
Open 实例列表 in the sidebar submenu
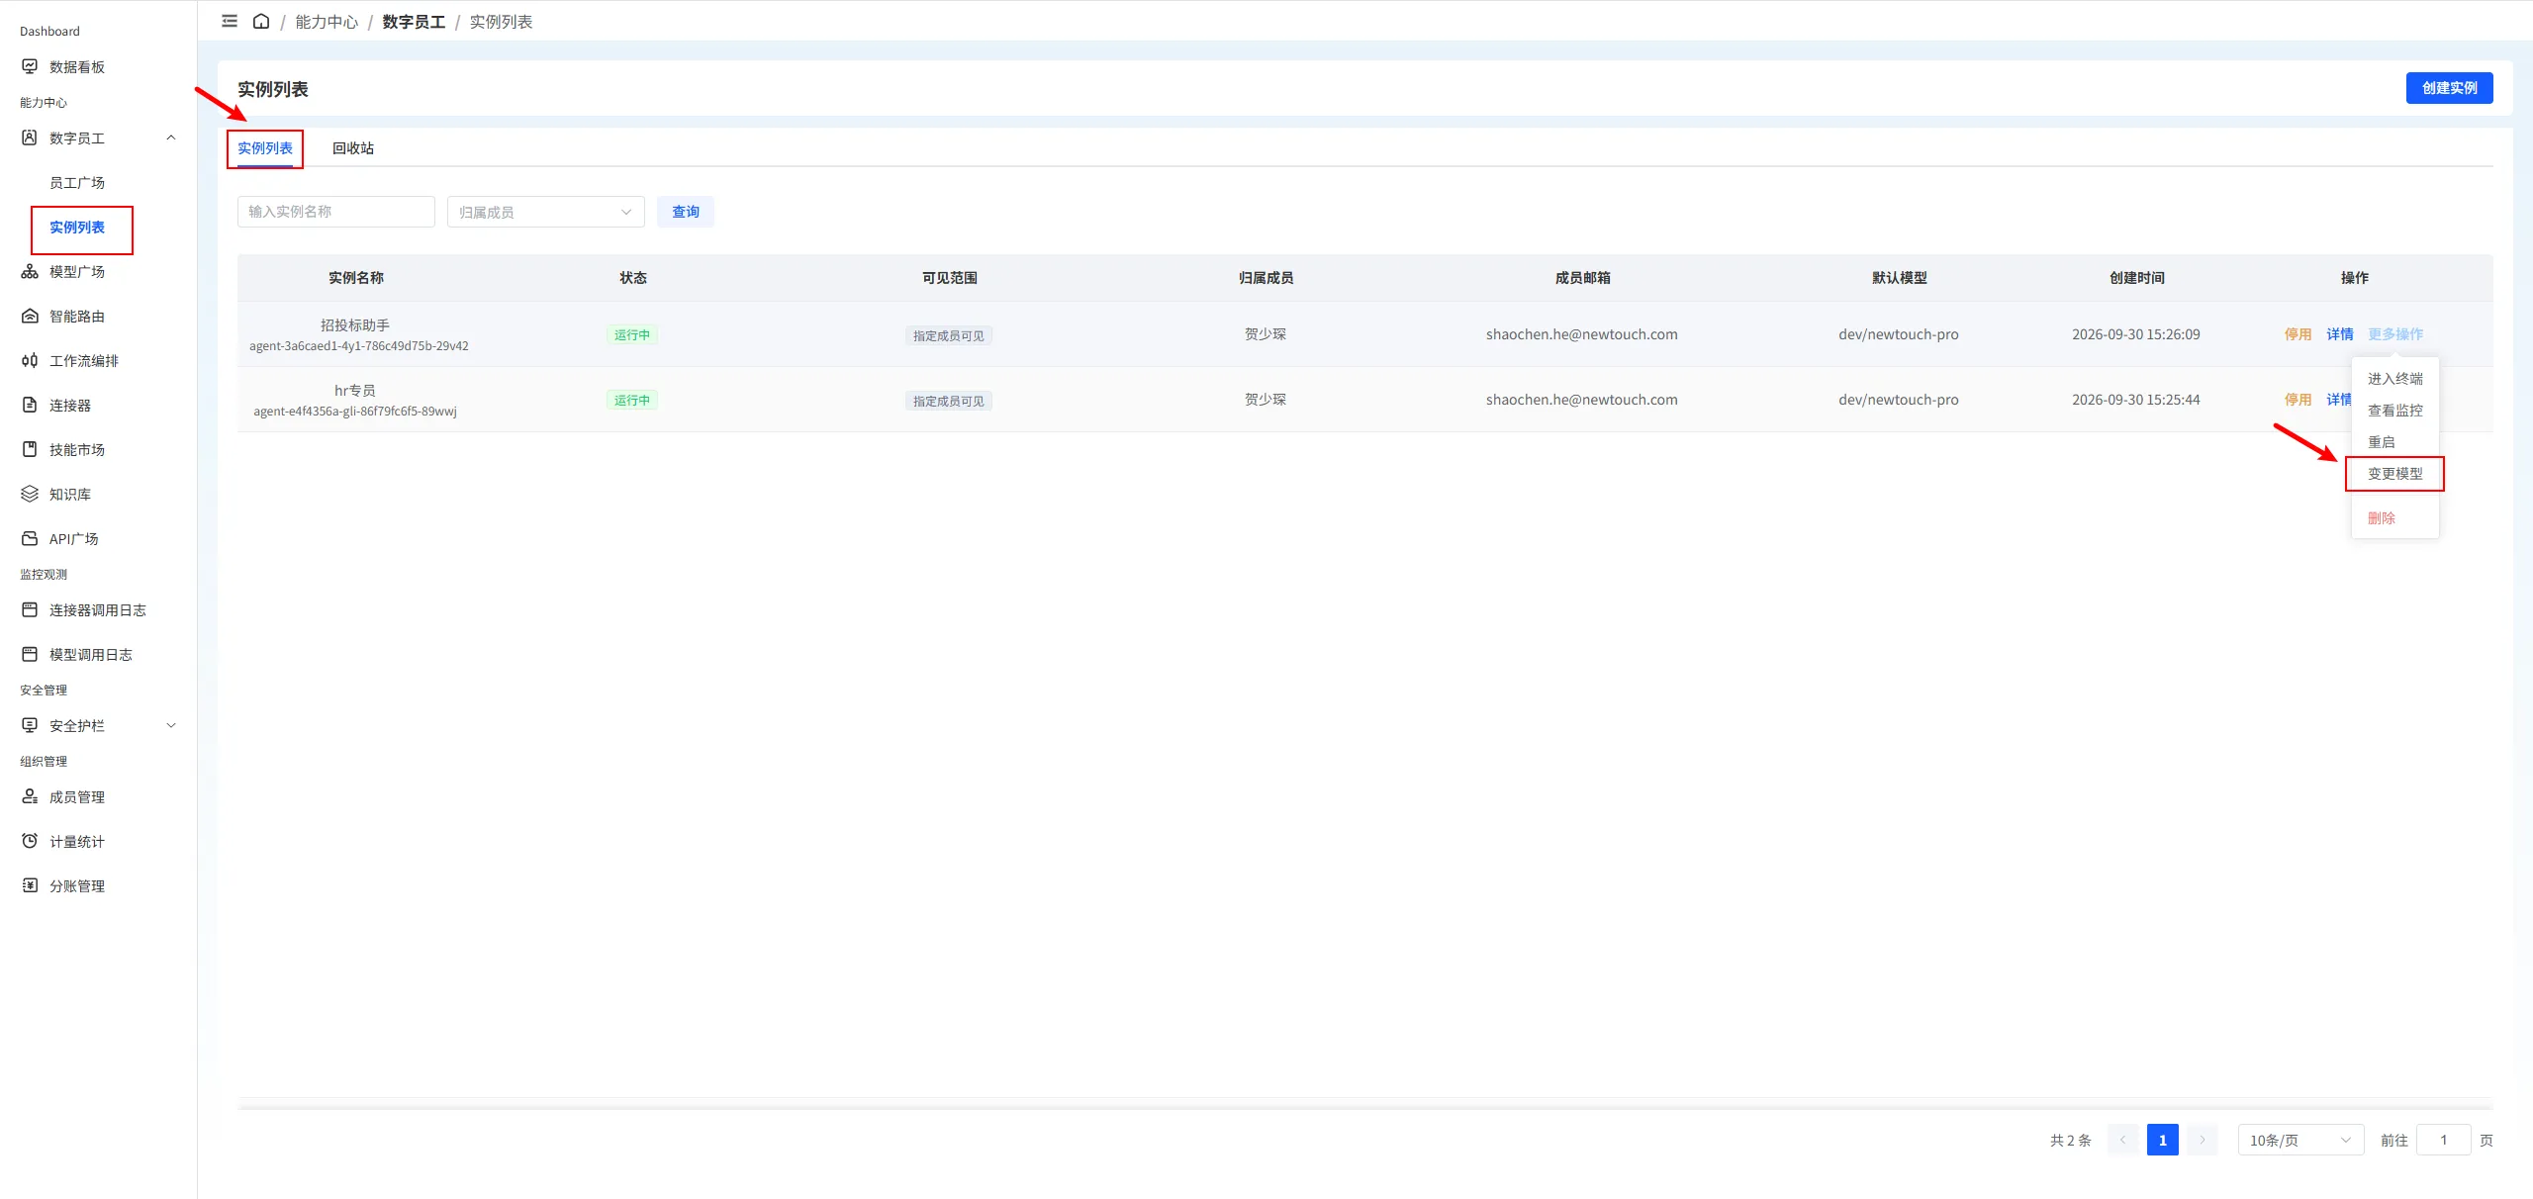tap(77, 227)
